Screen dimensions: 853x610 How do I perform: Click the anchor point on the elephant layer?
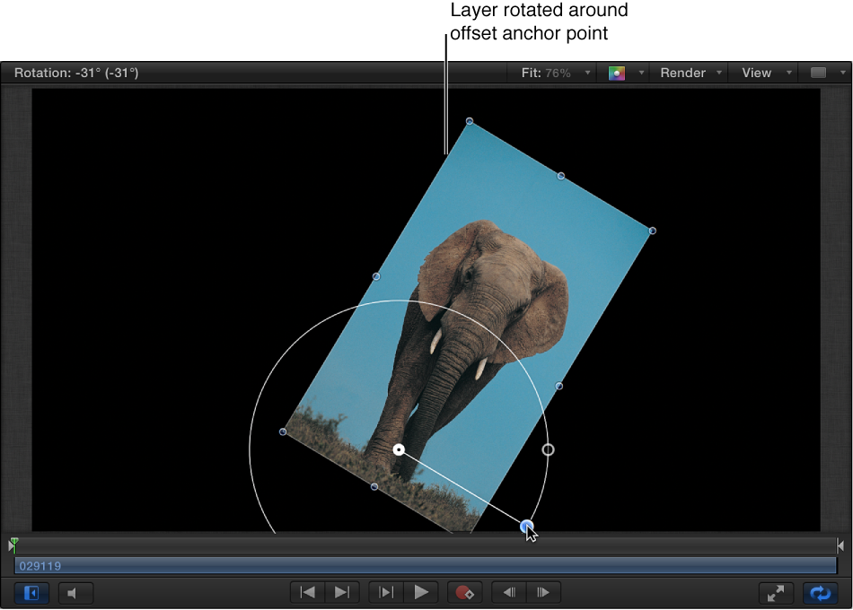399,450
